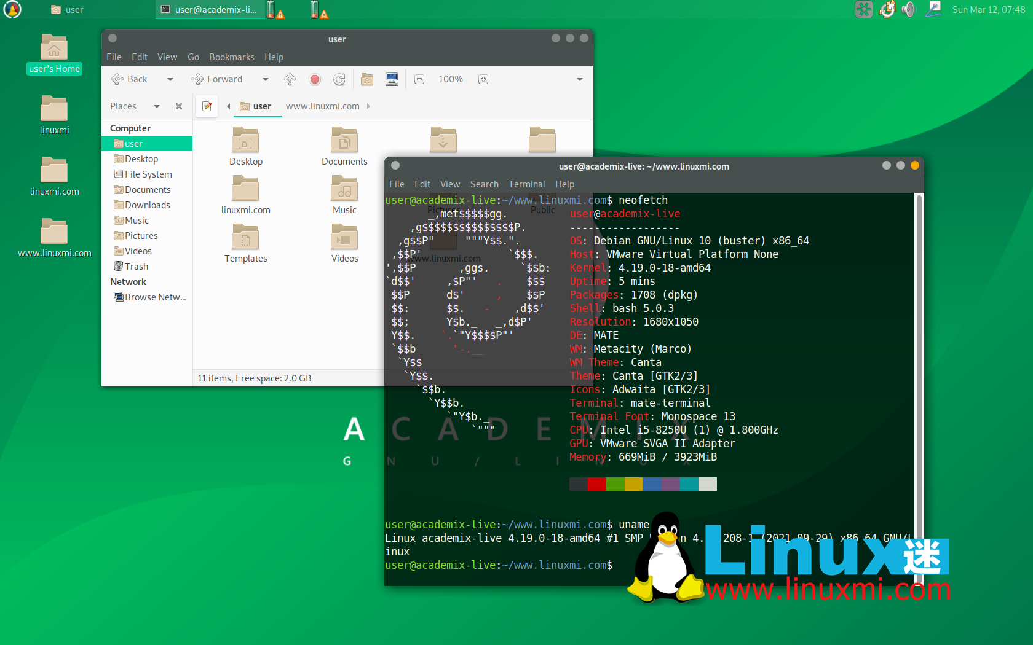Viewport: 1033px width, 645px height.
Task: Select Videos in Places sidebar
Action: point(147,251)
